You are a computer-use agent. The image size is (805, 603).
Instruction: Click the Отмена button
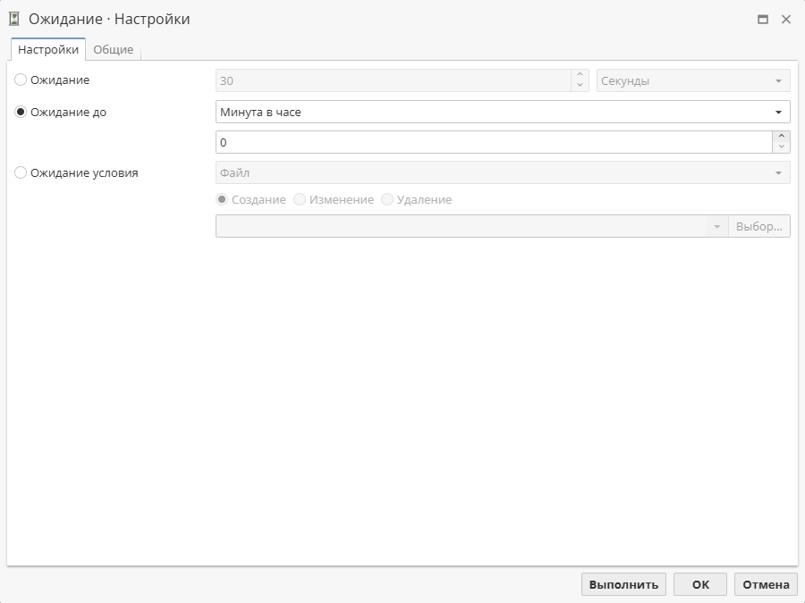pos(766,584)
